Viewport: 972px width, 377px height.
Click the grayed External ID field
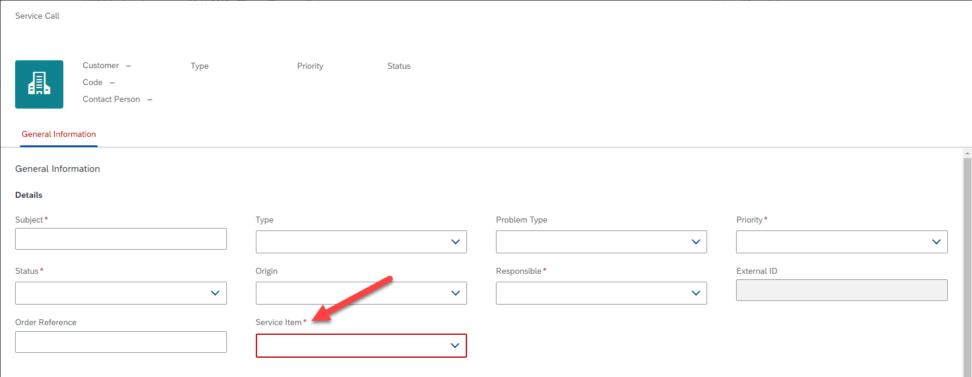[x=842, y=290]
